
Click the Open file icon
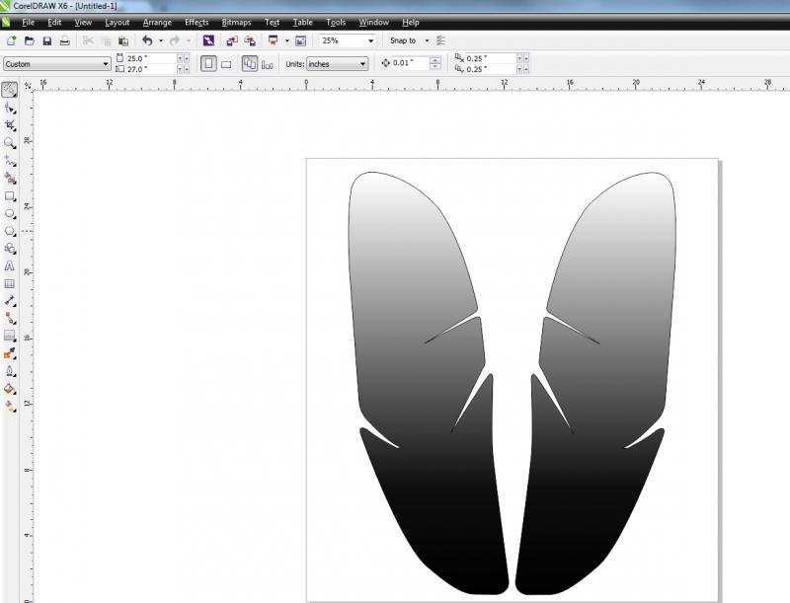[30, 40]
